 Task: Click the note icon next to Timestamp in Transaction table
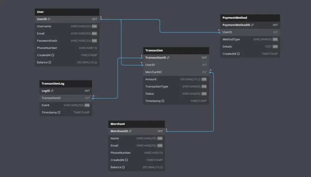point(163,101)
